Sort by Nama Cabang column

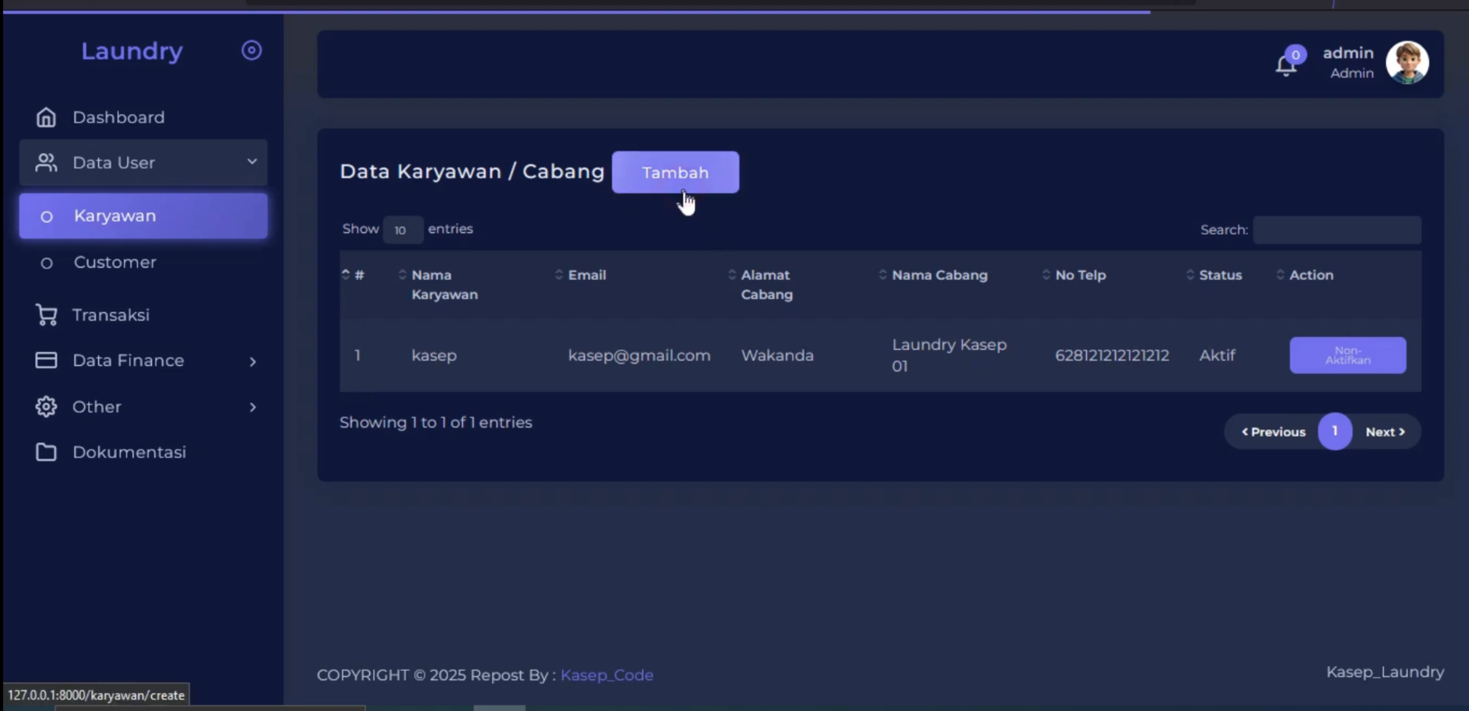tap(939, 275)
